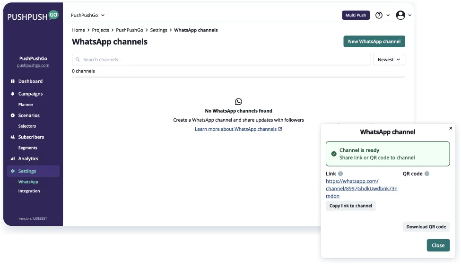The image size is (461, 264).
Task: Click the Campaigns bell icon
Action: click(x=13, y=94)
